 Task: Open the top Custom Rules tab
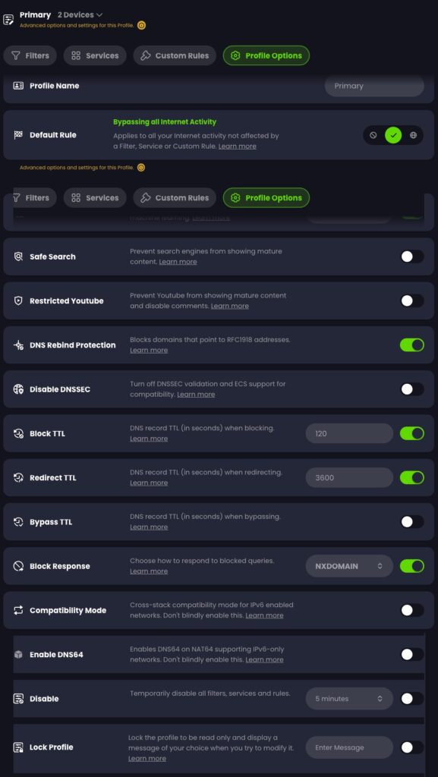pyautogui.click(x=175, y=55)
